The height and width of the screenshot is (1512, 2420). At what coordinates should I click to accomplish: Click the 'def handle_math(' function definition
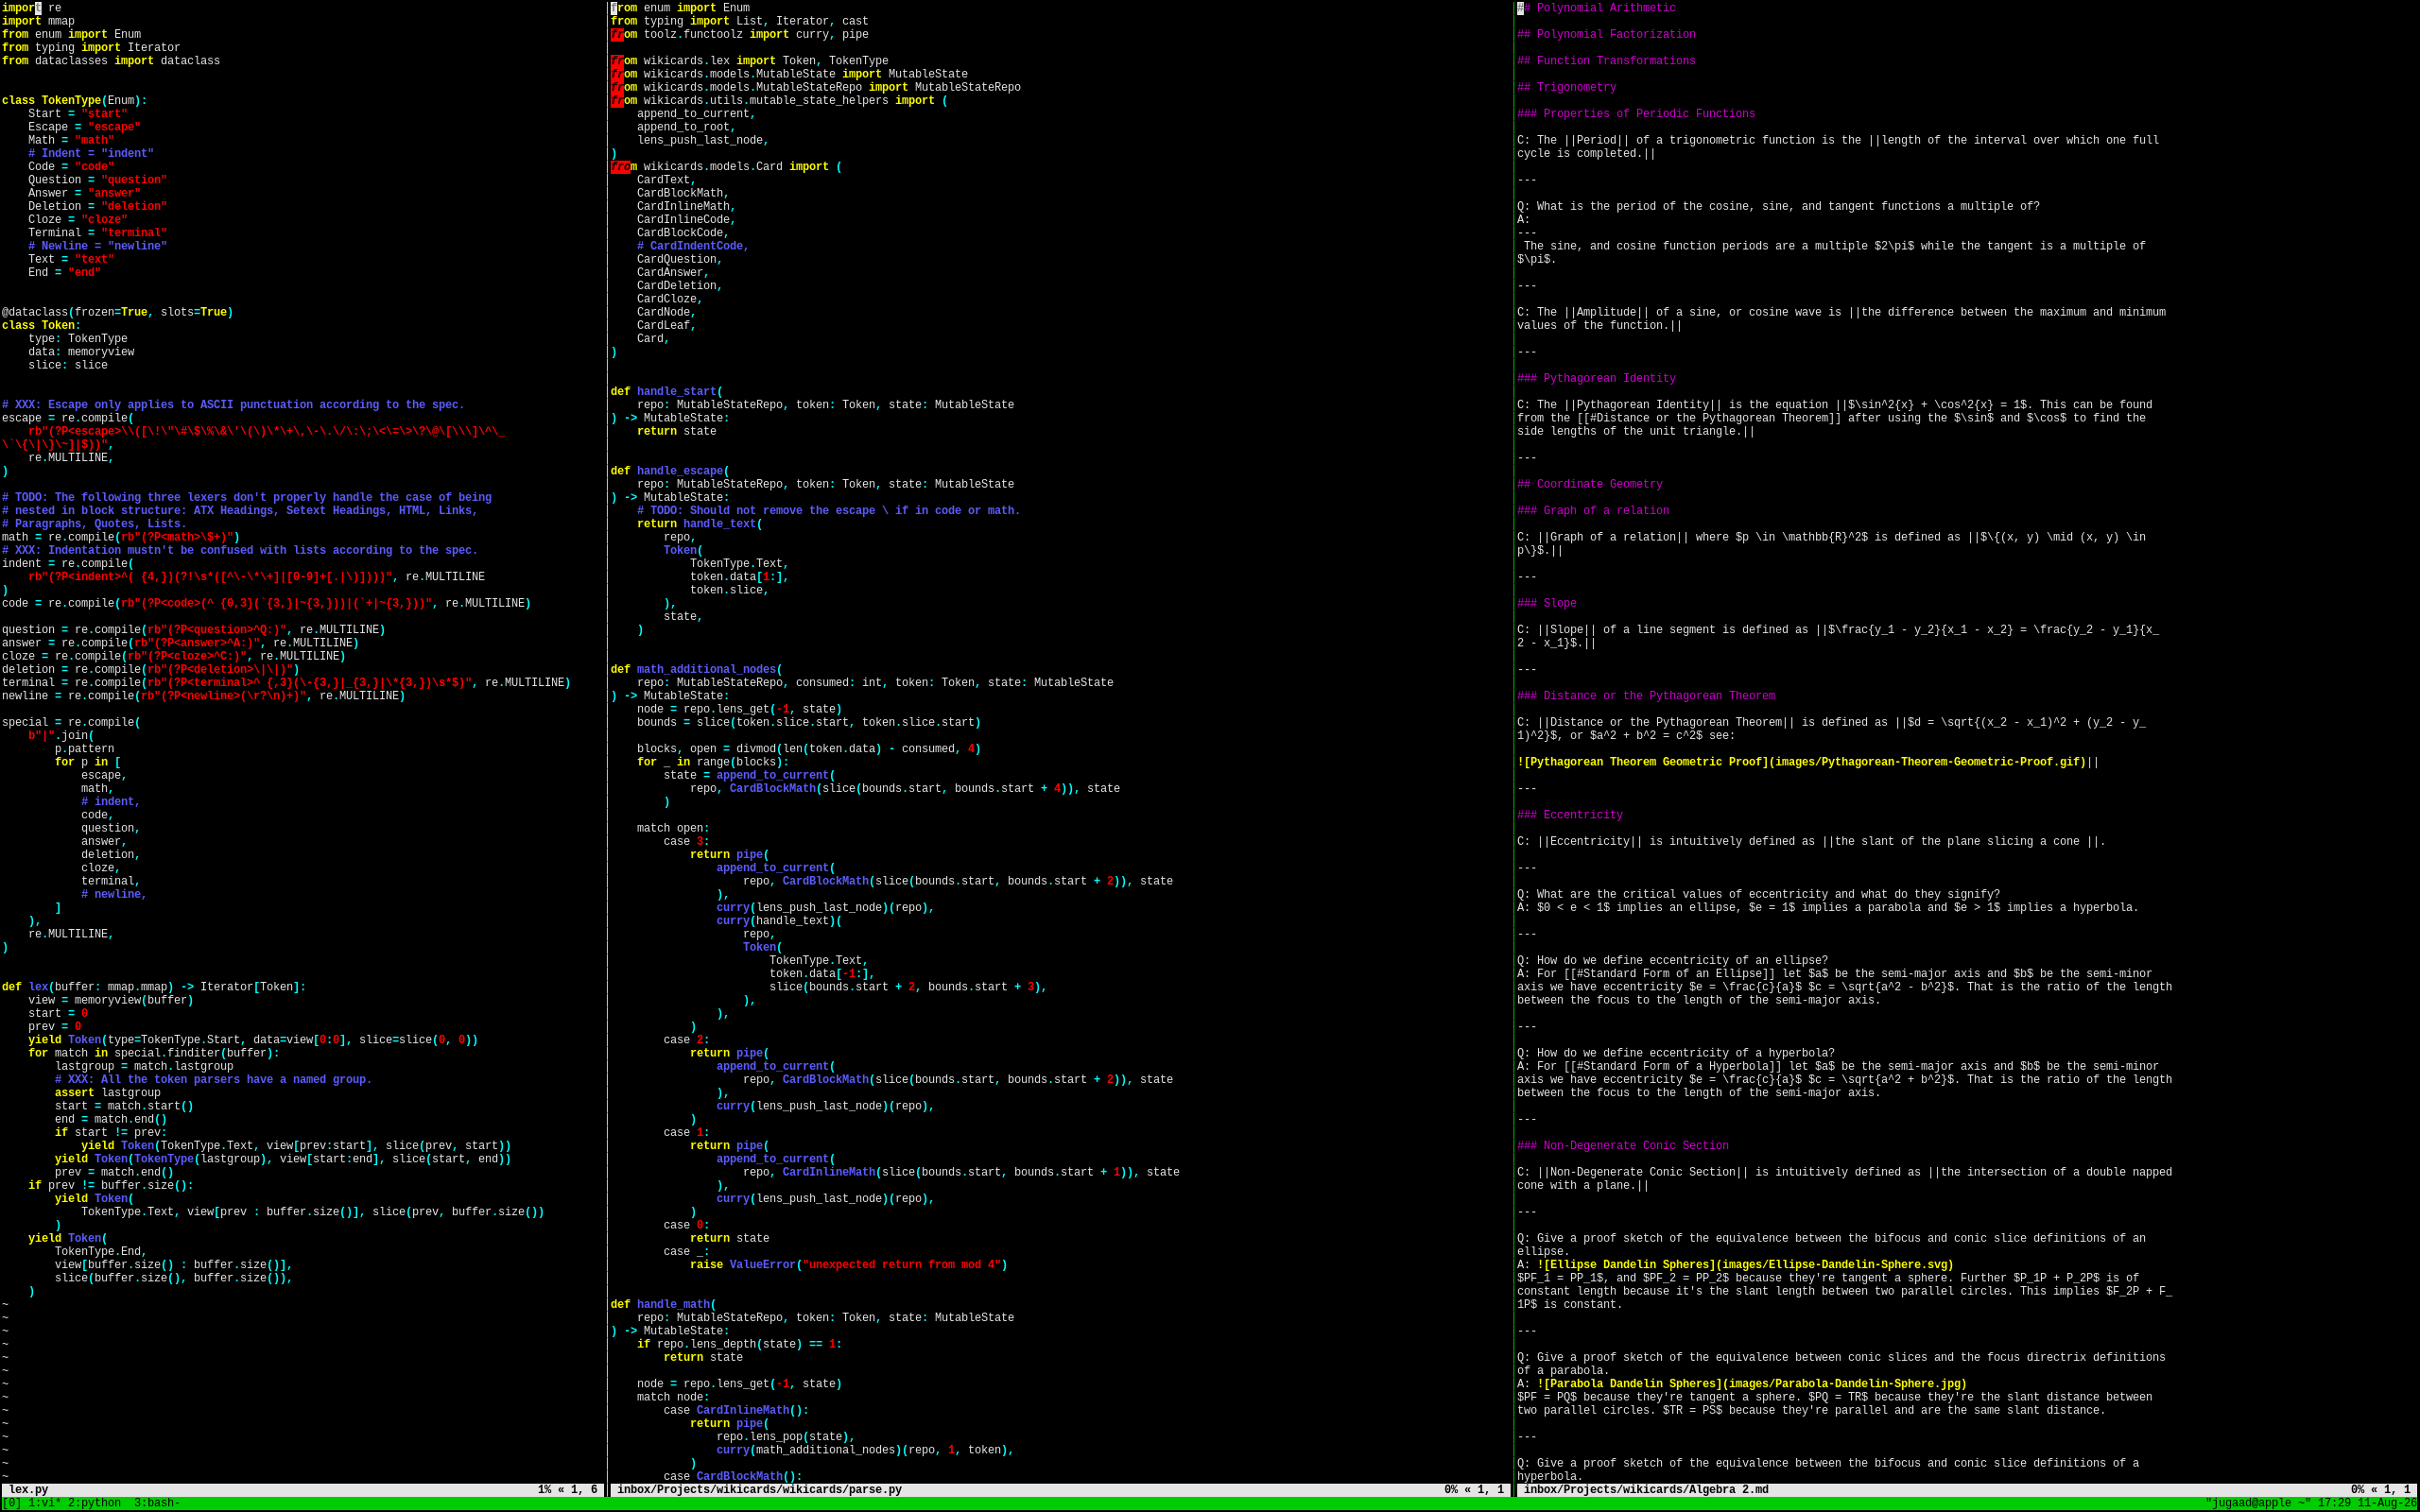(664, 1305)
